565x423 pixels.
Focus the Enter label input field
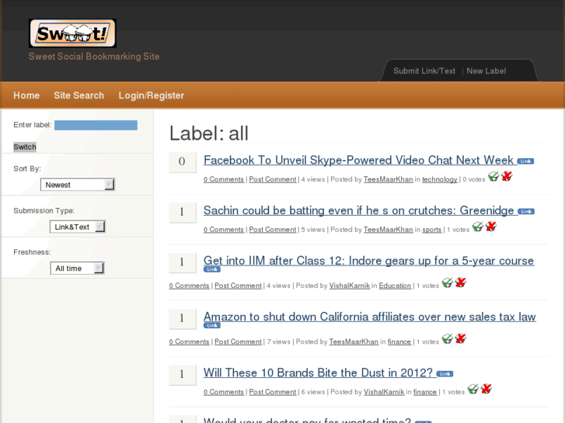click(96, 125)
